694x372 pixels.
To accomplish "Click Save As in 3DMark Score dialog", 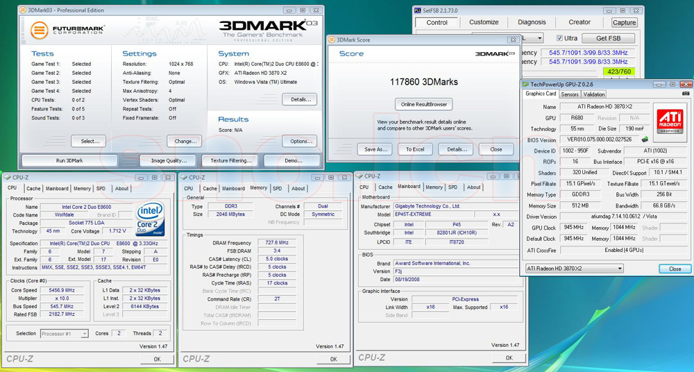I will (375, 149).
